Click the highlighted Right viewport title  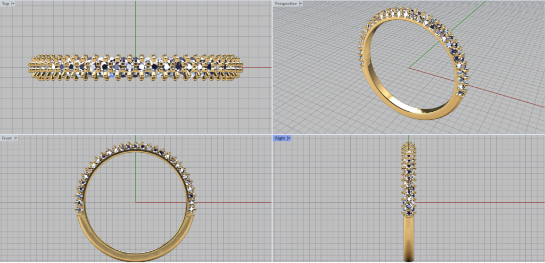[279, 138]
